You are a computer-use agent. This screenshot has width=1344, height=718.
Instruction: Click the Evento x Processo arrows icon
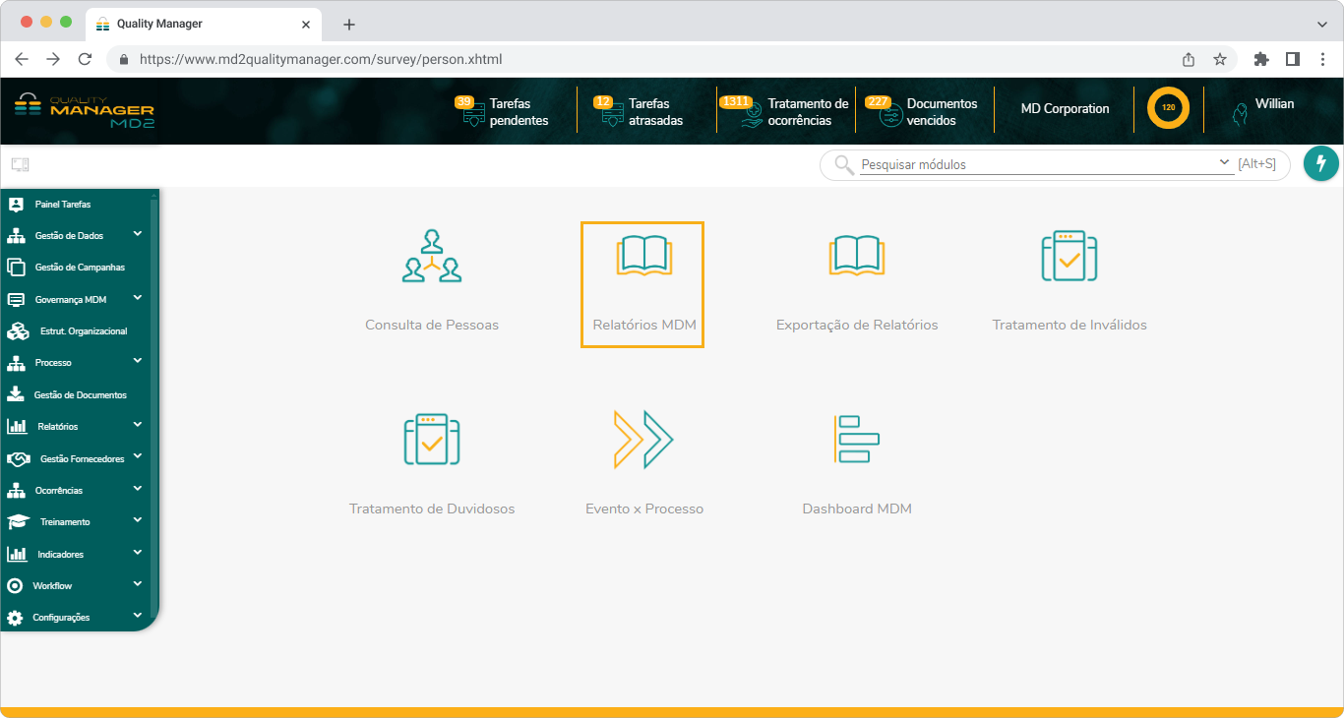(643, 439)
